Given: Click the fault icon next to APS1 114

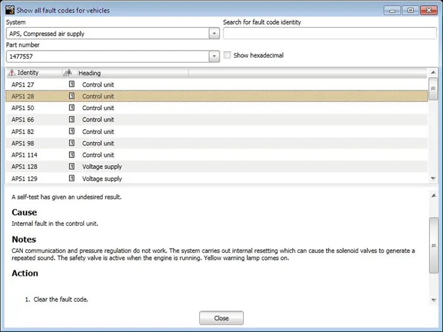Looking at the screenshot, I should (72, 155).
